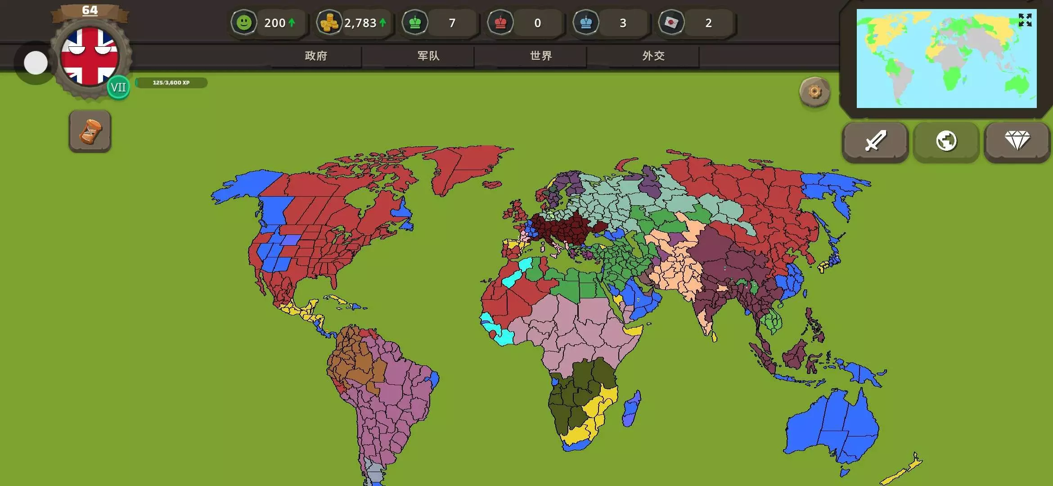The height and width of the screenshot is (486, 1053).
Task: Open the 外交 diplomacy tab
Action: [x=653, y=56]
